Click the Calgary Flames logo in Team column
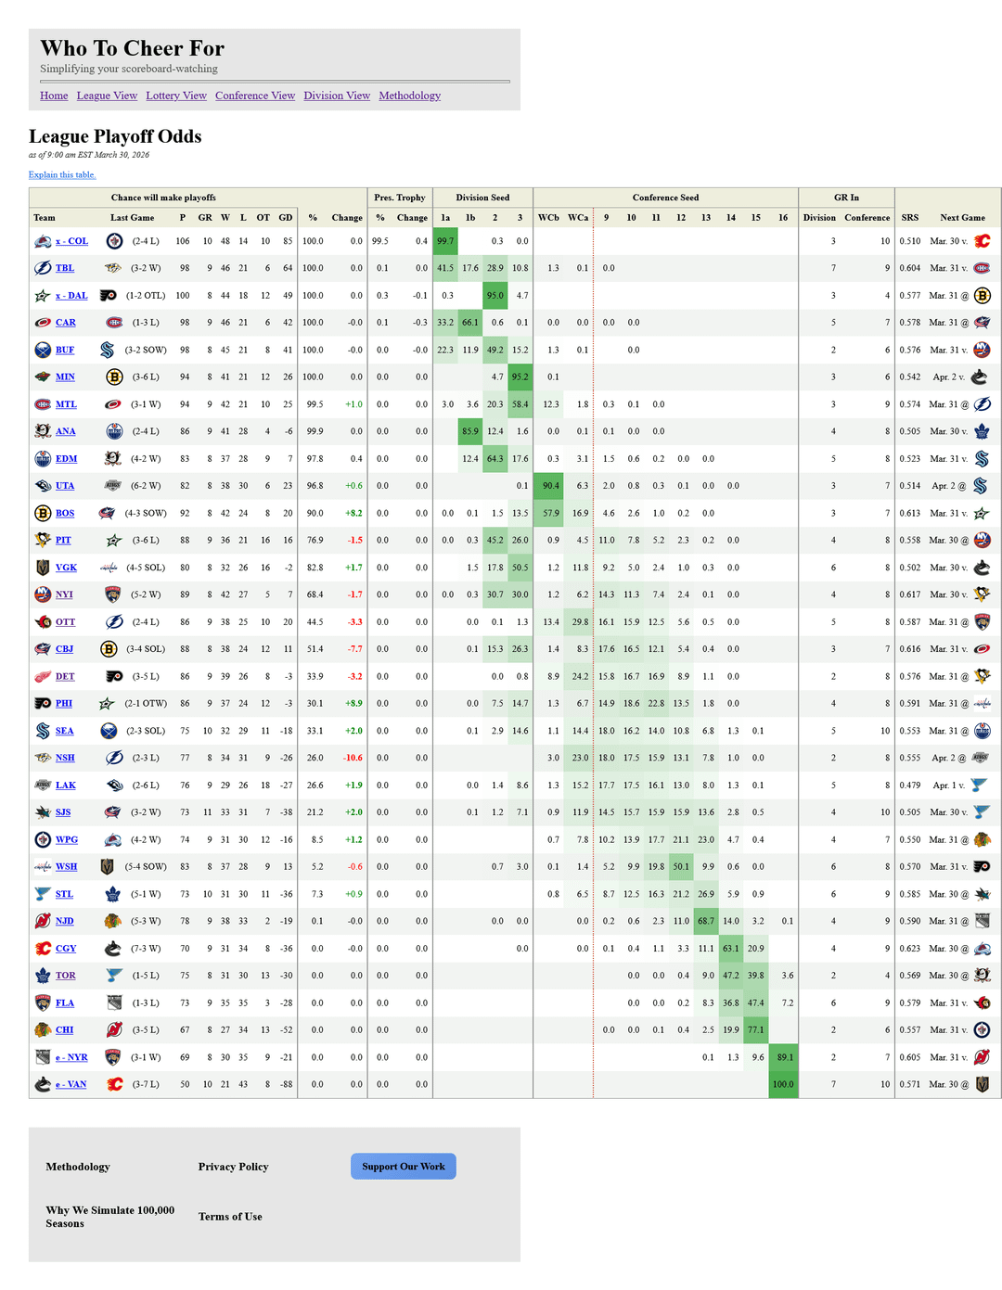The height and width of the screenshot is (1290, 1002). coord(43,948)
